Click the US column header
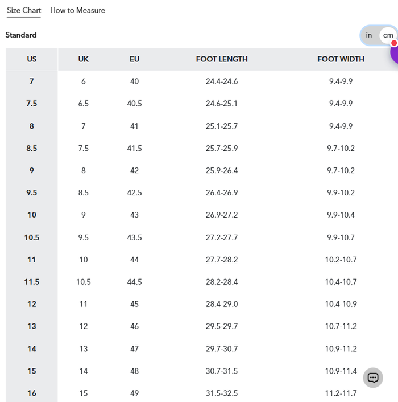398x402 pixels. (x=32, y=59)
